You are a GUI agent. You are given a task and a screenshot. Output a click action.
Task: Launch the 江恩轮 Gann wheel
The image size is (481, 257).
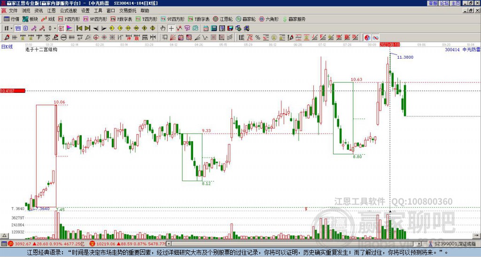223,19
